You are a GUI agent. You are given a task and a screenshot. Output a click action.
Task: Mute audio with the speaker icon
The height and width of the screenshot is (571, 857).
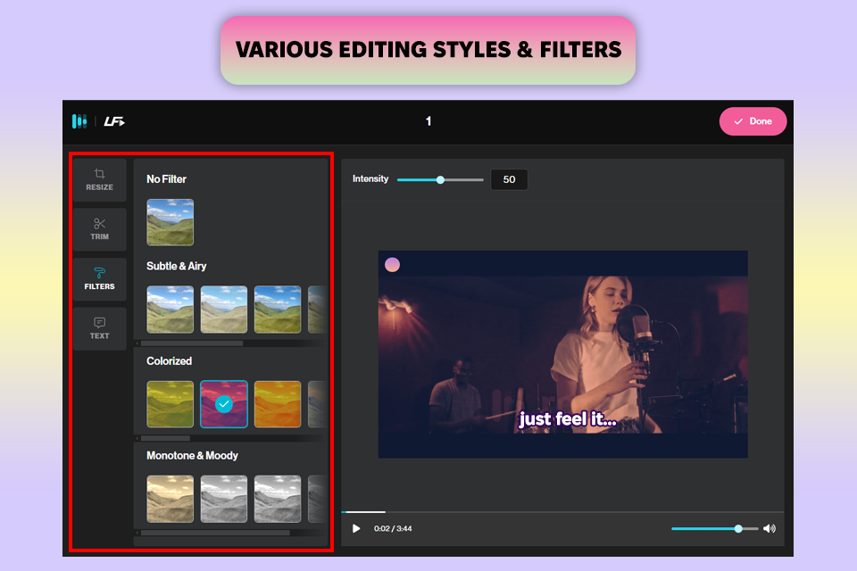[x=769, y=528]
